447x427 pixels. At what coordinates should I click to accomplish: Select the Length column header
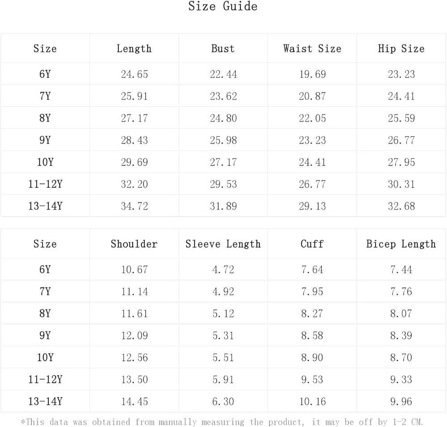[134, 49]
